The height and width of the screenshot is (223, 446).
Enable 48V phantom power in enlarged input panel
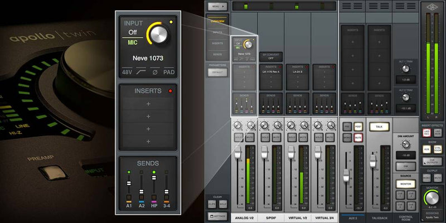pos(127,72)
